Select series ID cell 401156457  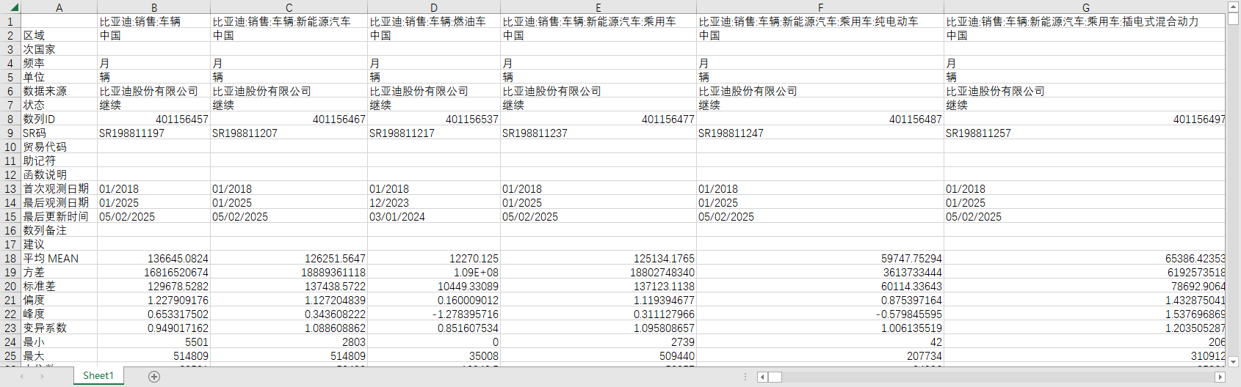[154, 119]
